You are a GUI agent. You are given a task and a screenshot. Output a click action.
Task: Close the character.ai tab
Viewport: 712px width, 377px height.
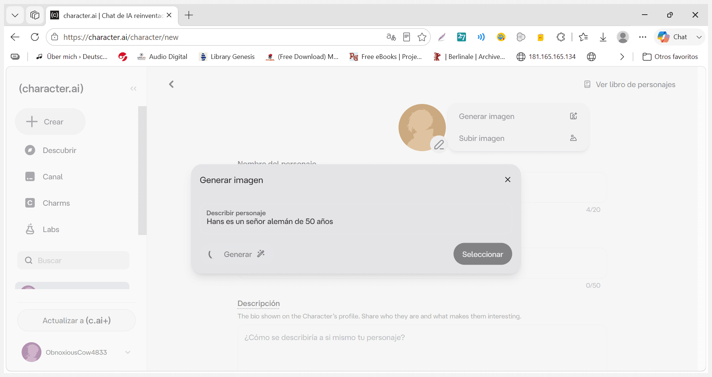[169, 15]
